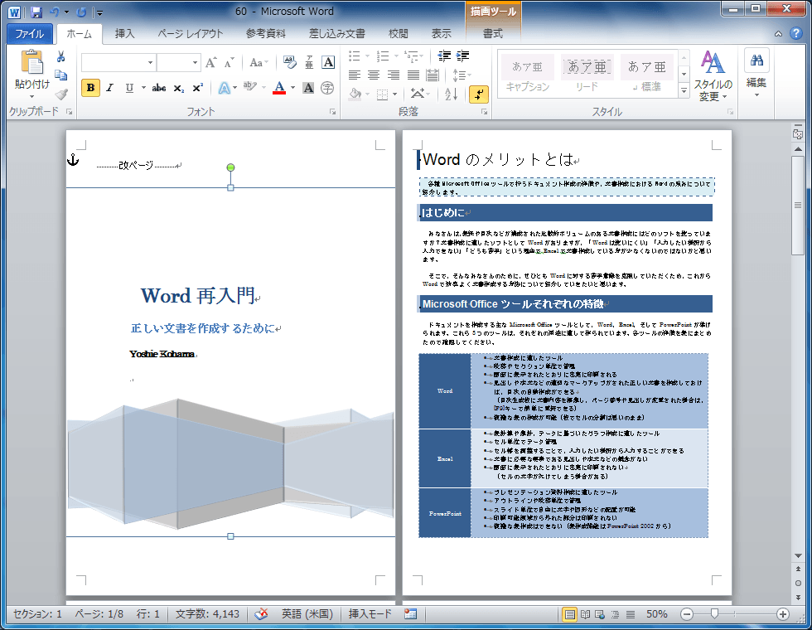Toggle show paragraph marks button

click(479, 94)
